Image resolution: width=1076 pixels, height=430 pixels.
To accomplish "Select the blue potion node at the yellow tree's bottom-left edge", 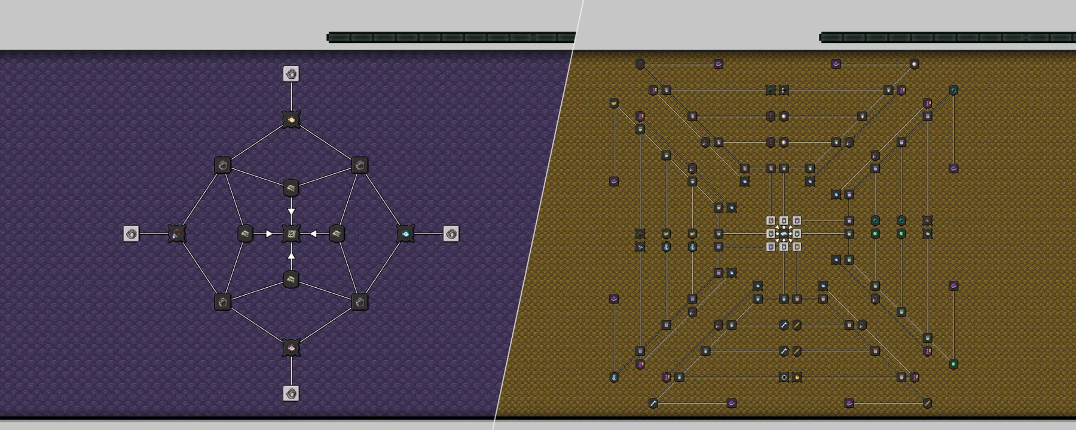I will coord(614,377).
